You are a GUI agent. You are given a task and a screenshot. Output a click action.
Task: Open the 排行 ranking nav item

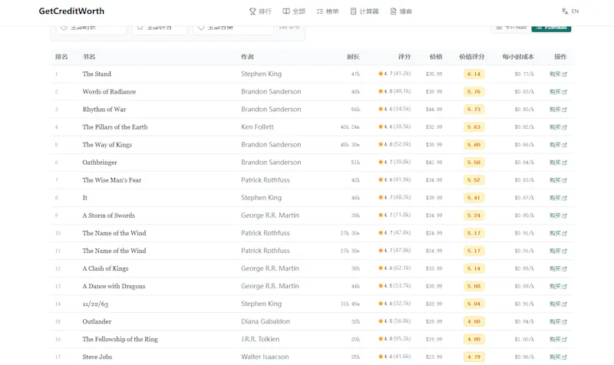[260, 12]
